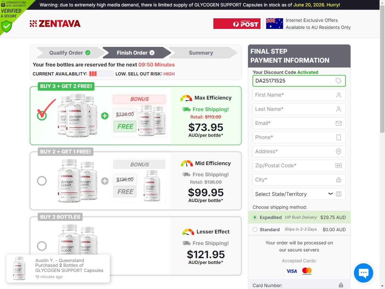Focus the Zip/Postal Code input field
The width and height of the screenshot is (385, 289).
click(x=299, y=166)
